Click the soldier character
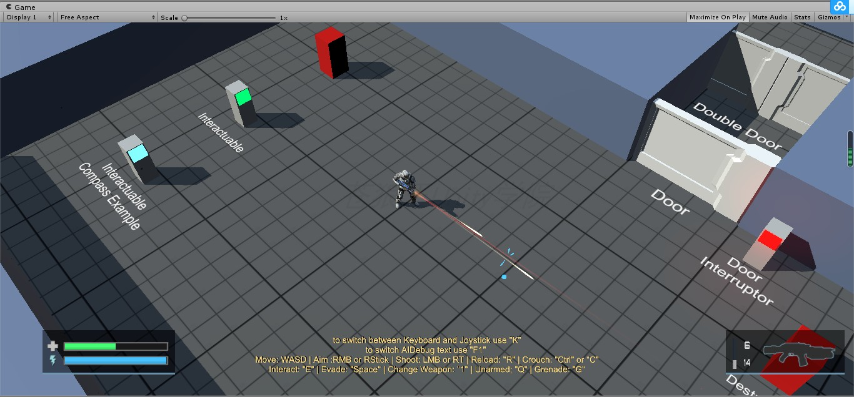Image resolution: width=854 pixels, height=397 pixels. coord(404,189)
